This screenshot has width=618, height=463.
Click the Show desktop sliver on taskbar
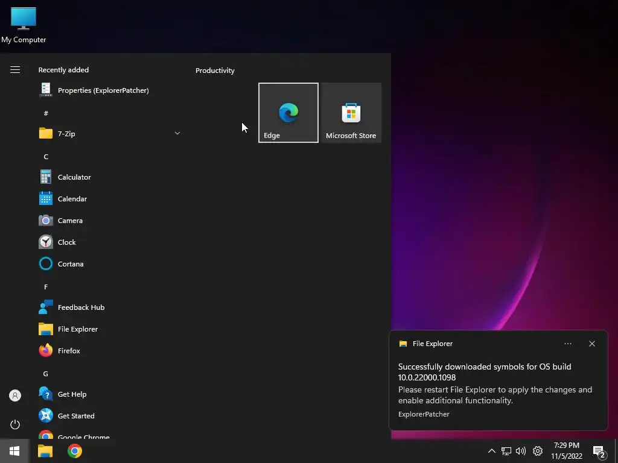point(616,451)
